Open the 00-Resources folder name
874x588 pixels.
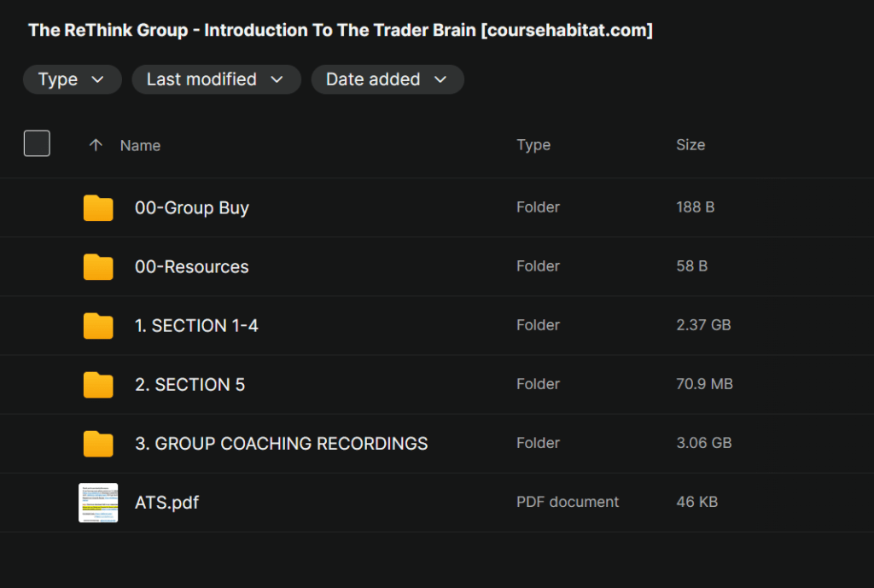[192, 267]
